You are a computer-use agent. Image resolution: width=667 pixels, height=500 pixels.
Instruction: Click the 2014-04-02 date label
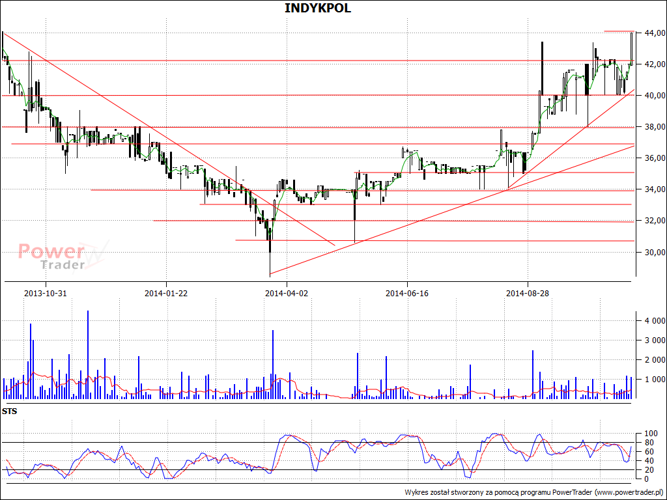287,294
